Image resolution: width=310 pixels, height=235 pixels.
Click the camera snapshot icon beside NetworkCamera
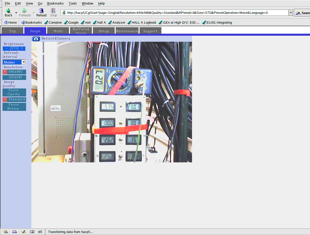tap(36, 39)
